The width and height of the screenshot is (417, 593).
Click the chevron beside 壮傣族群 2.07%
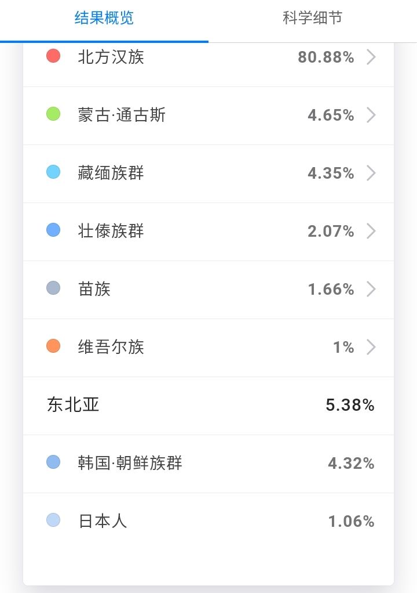[x=371, y=231]
